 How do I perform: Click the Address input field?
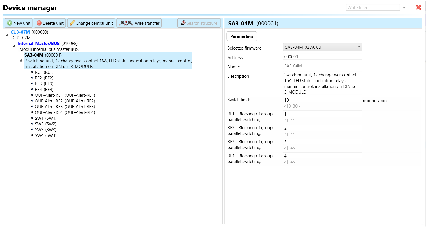tap(322, 57)
